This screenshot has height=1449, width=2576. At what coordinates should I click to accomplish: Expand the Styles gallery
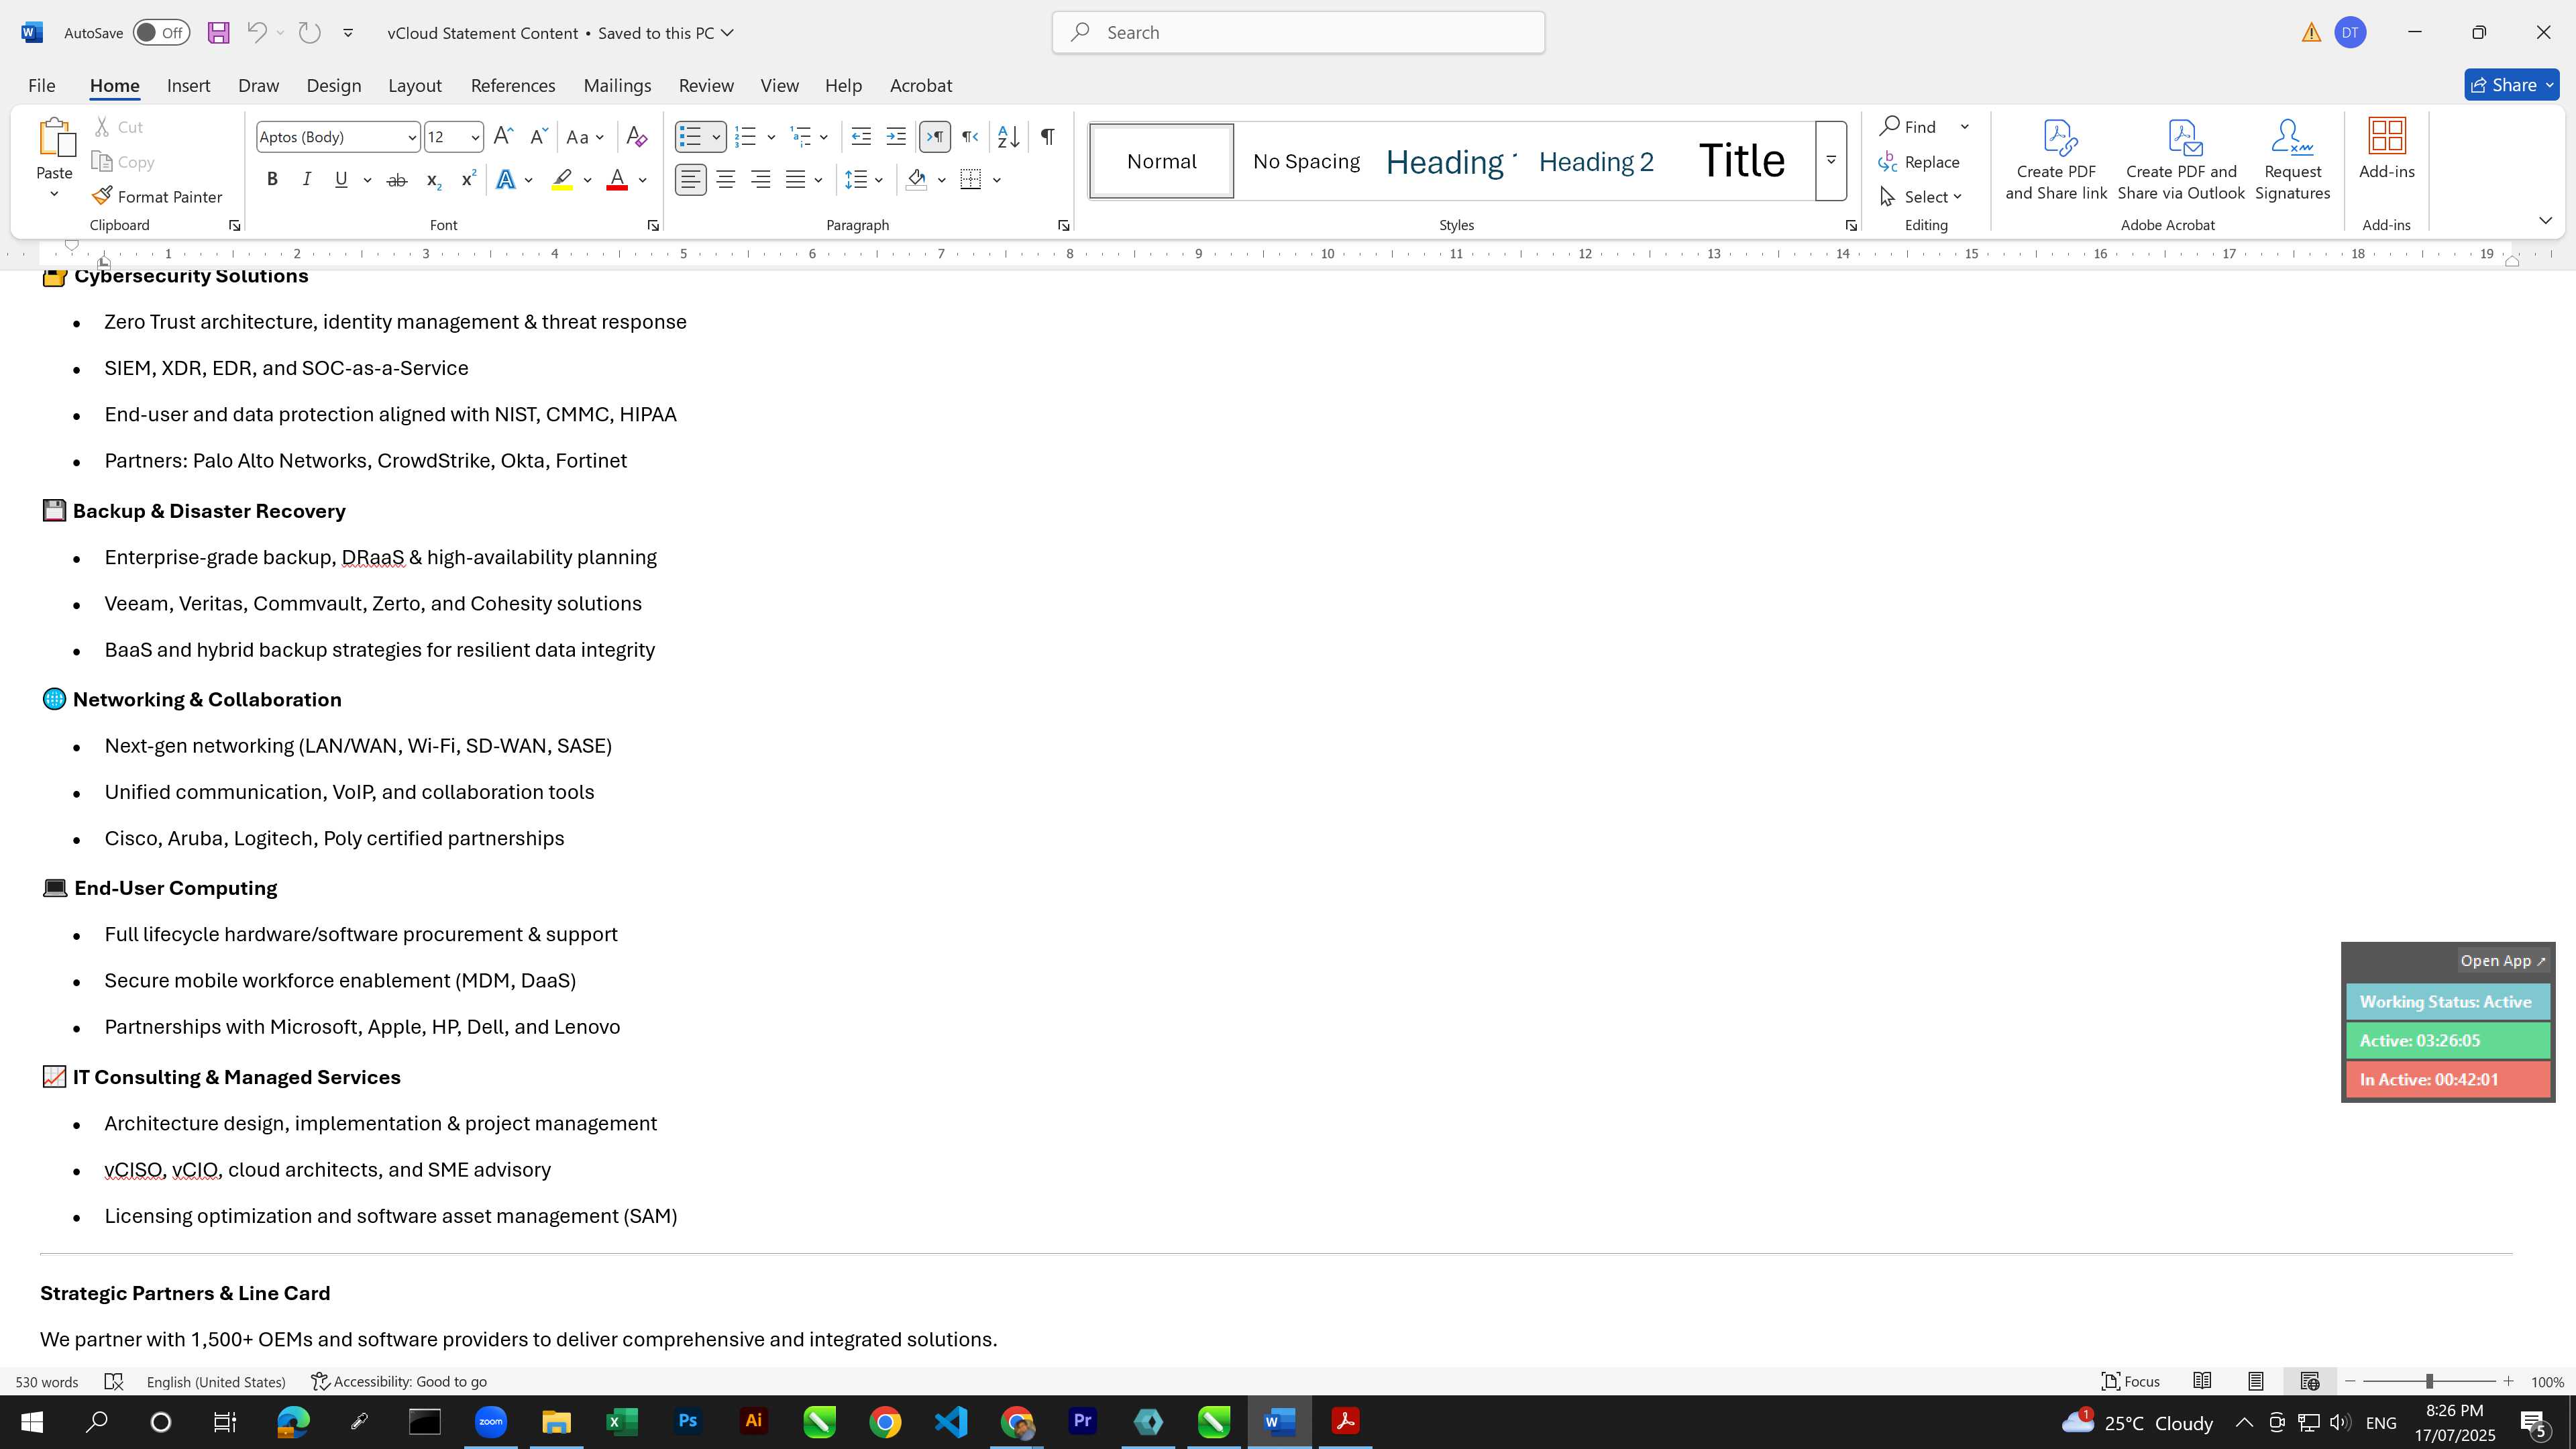pos(1831,160)
